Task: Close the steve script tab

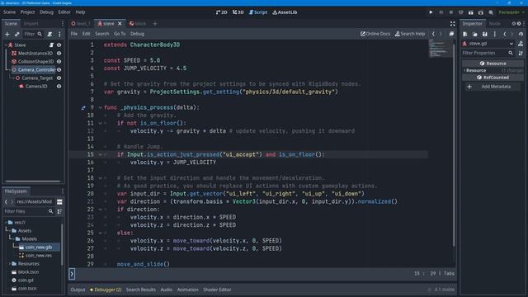Action: [120, 24]
